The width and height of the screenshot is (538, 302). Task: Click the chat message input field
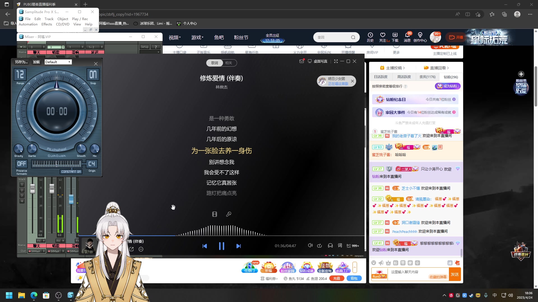click(x=418, y=274)
